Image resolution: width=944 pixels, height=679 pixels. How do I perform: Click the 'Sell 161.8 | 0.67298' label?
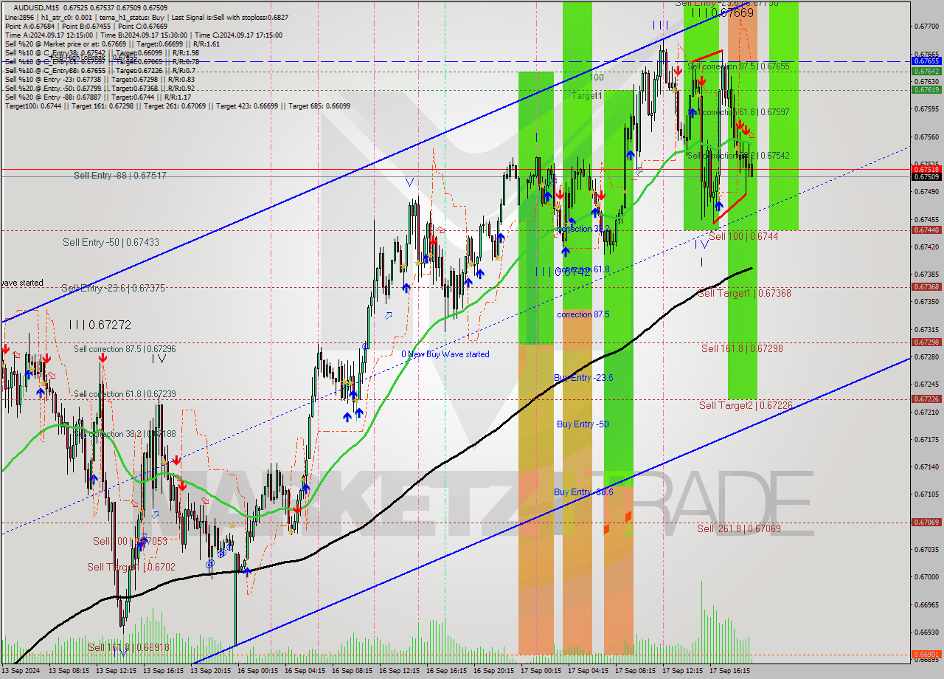point(740,348)
